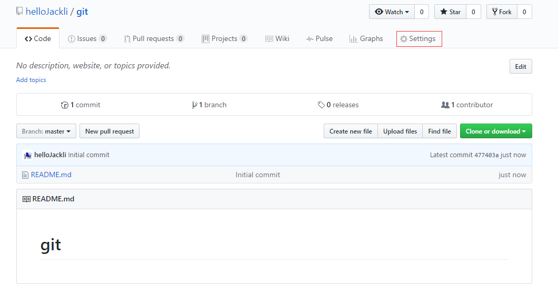Click the README.md title above the readme content
558x286 pixels.
(x=53, y=199)
